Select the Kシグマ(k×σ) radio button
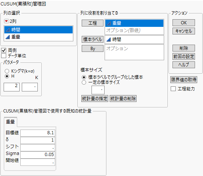 click(7, 71)
